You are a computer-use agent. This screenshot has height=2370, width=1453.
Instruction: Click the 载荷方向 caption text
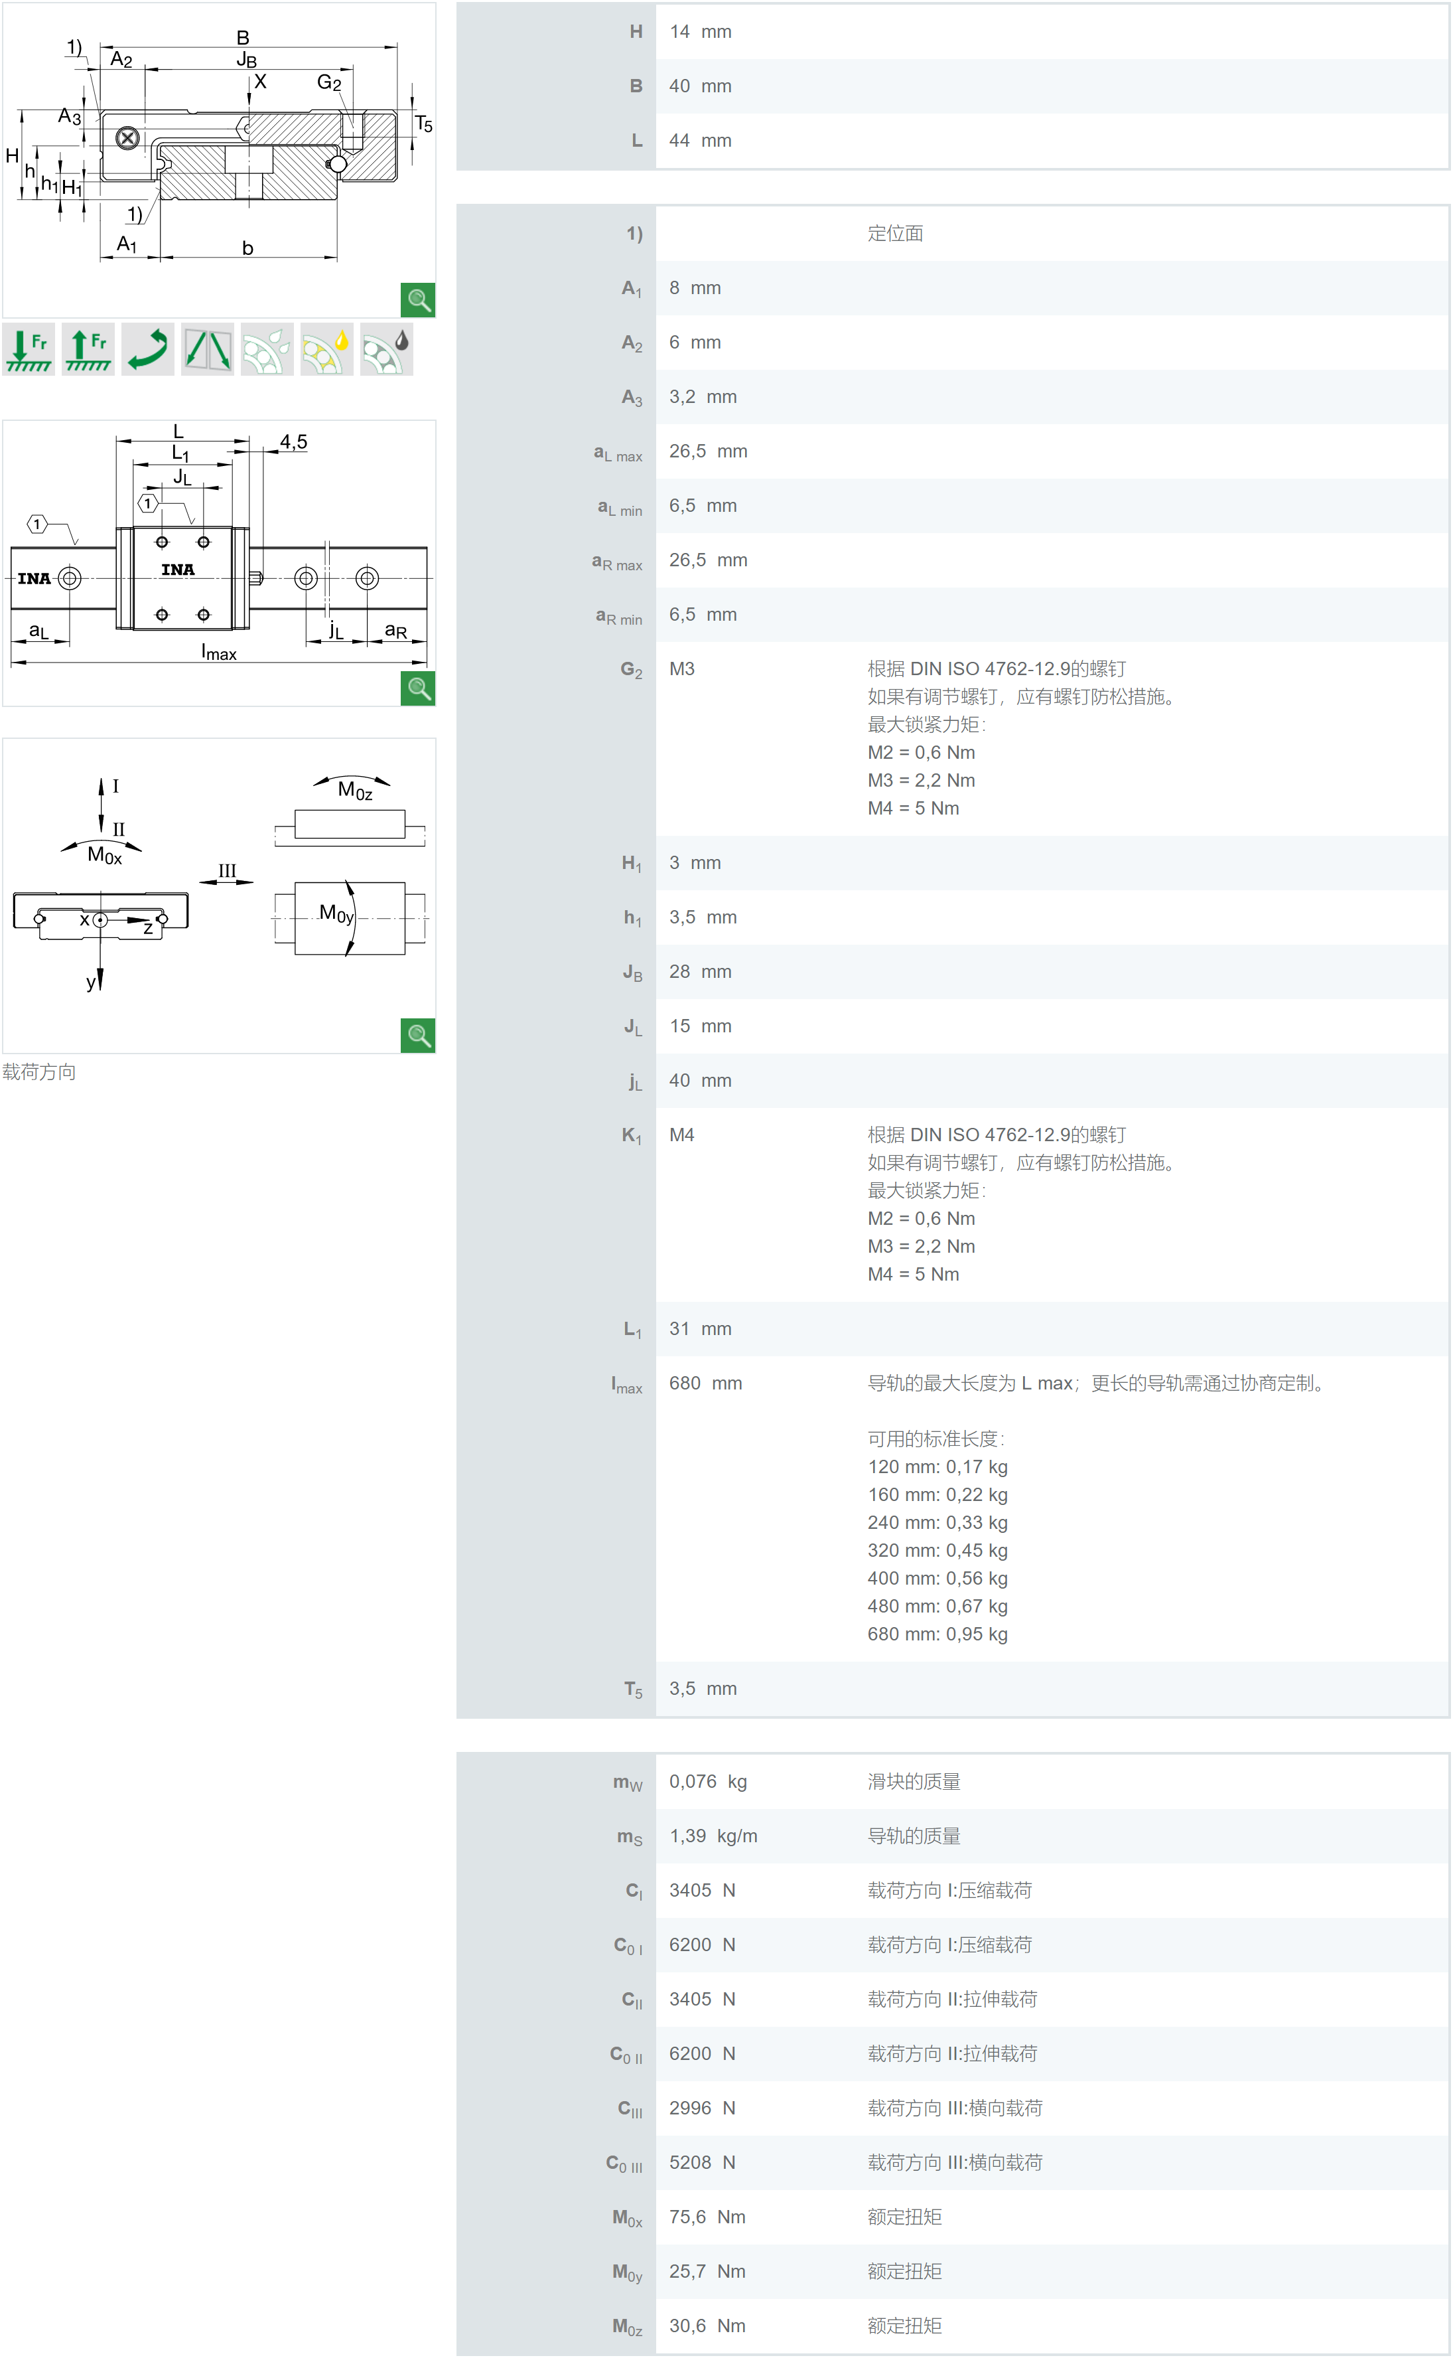pos(39,1071)
